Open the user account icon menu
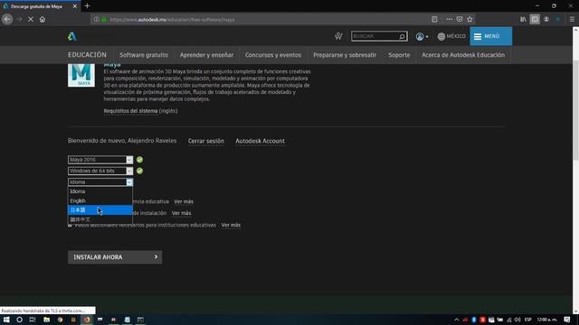Viewport: 579px width, 325px height. click(422, 36)
